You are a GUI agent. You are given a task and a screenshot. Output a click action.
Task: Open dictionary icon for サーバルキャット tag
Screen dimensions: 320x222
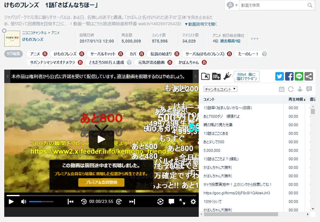click(x=121, y=54)
